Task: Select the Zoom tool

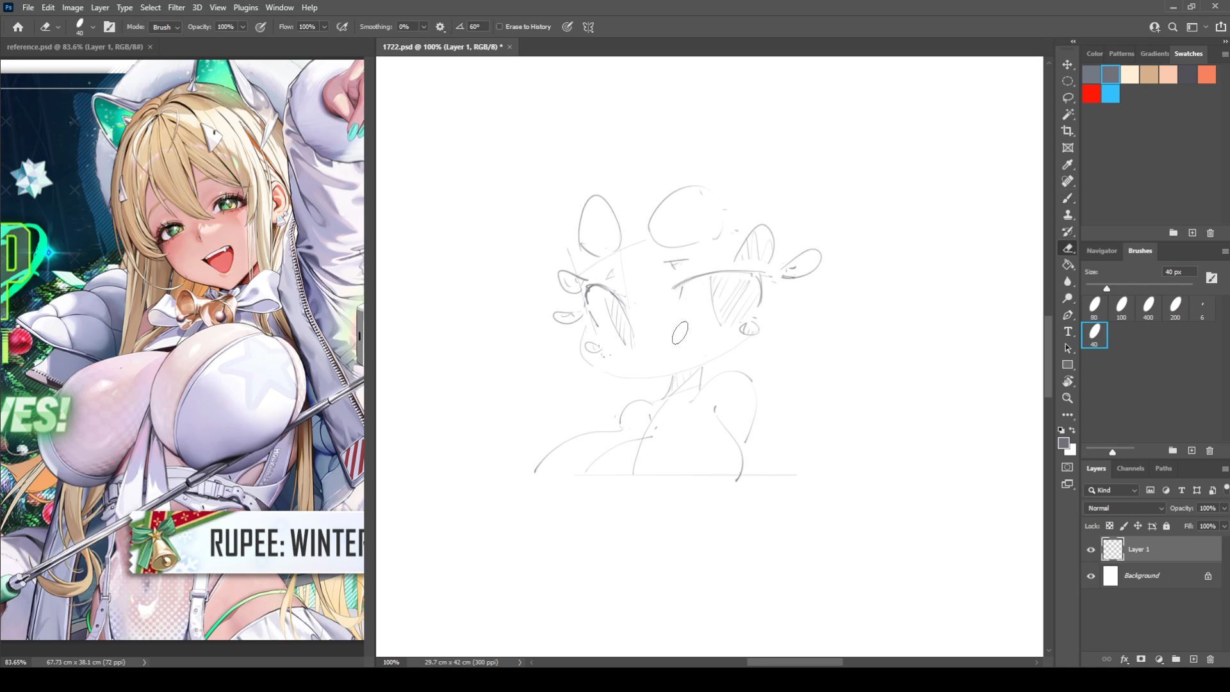Action: (x=1067, y=398)
